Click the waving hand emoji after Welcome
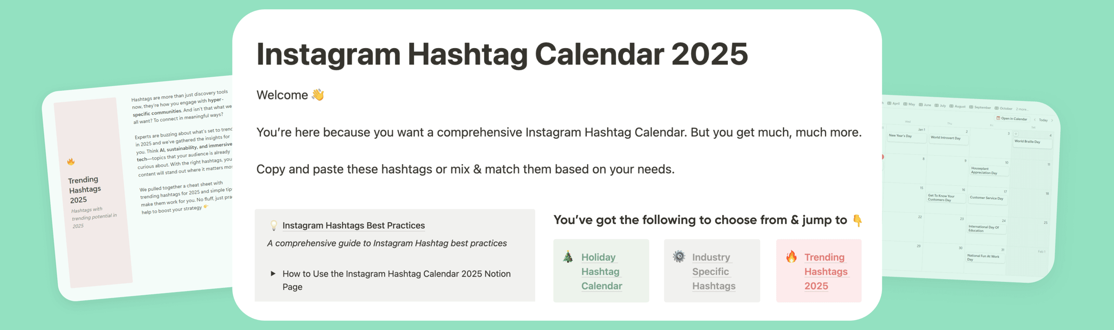 click(x=318, y=94)
